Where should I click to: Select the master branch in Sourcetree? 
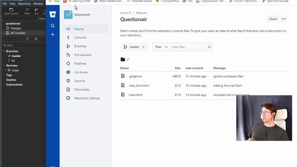tap(16, 56)
